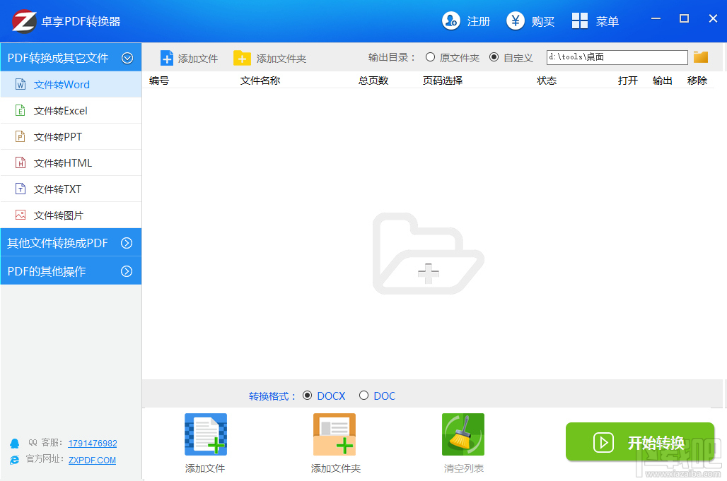Click the yellow add folder (添加文件夹) toolbar icon

pyautogui.click(x=242, y=58)
